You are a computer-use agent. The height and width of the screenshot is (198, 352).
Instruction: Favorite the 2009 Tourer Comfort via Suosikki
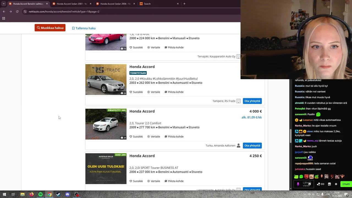136,136
